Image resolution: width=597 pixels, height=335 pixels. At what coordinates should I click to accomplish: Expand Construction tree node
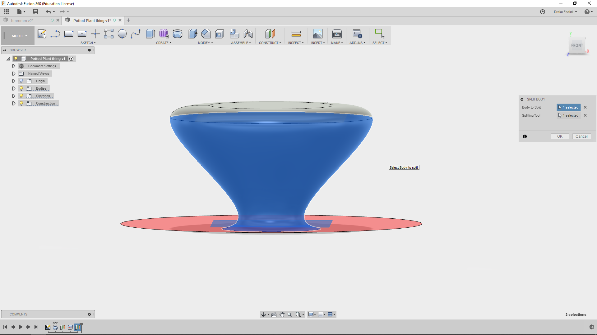[x=14, y=103]
